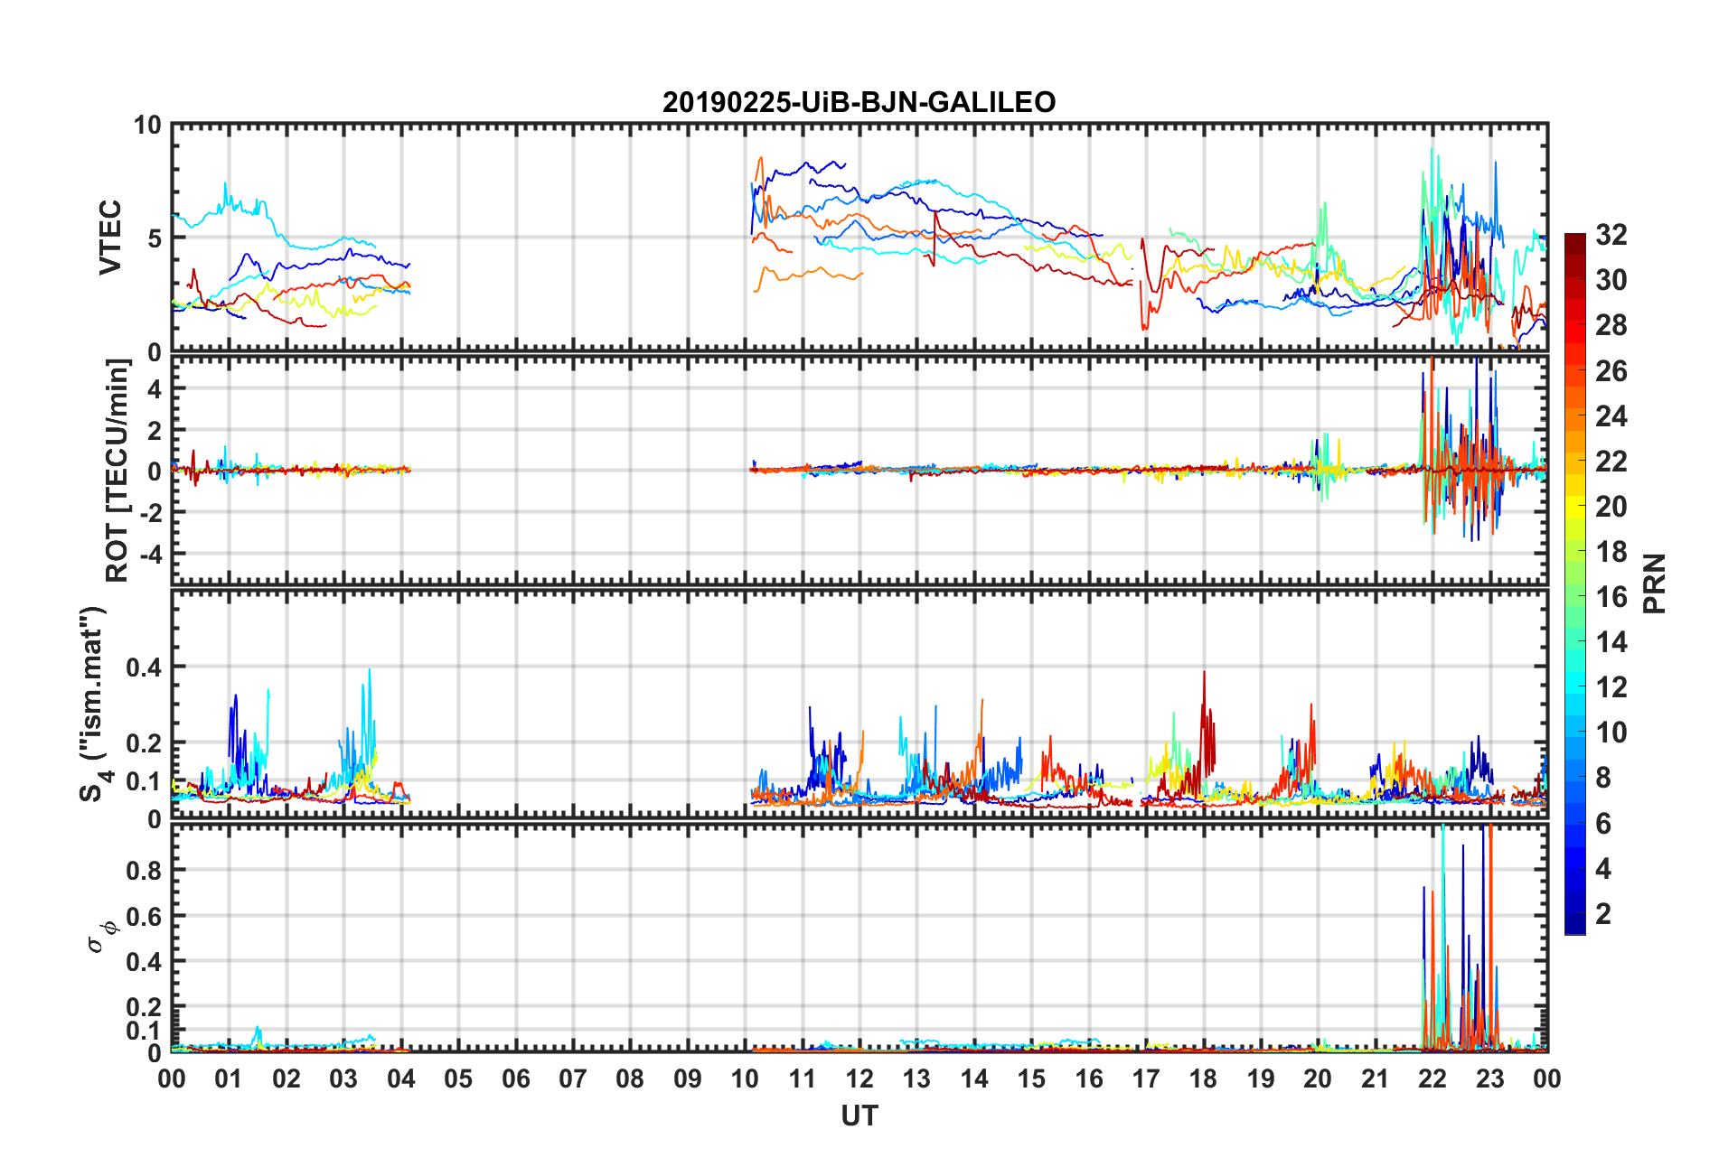
Task: Click the sigma phi axis label
Action: point(101,936)
